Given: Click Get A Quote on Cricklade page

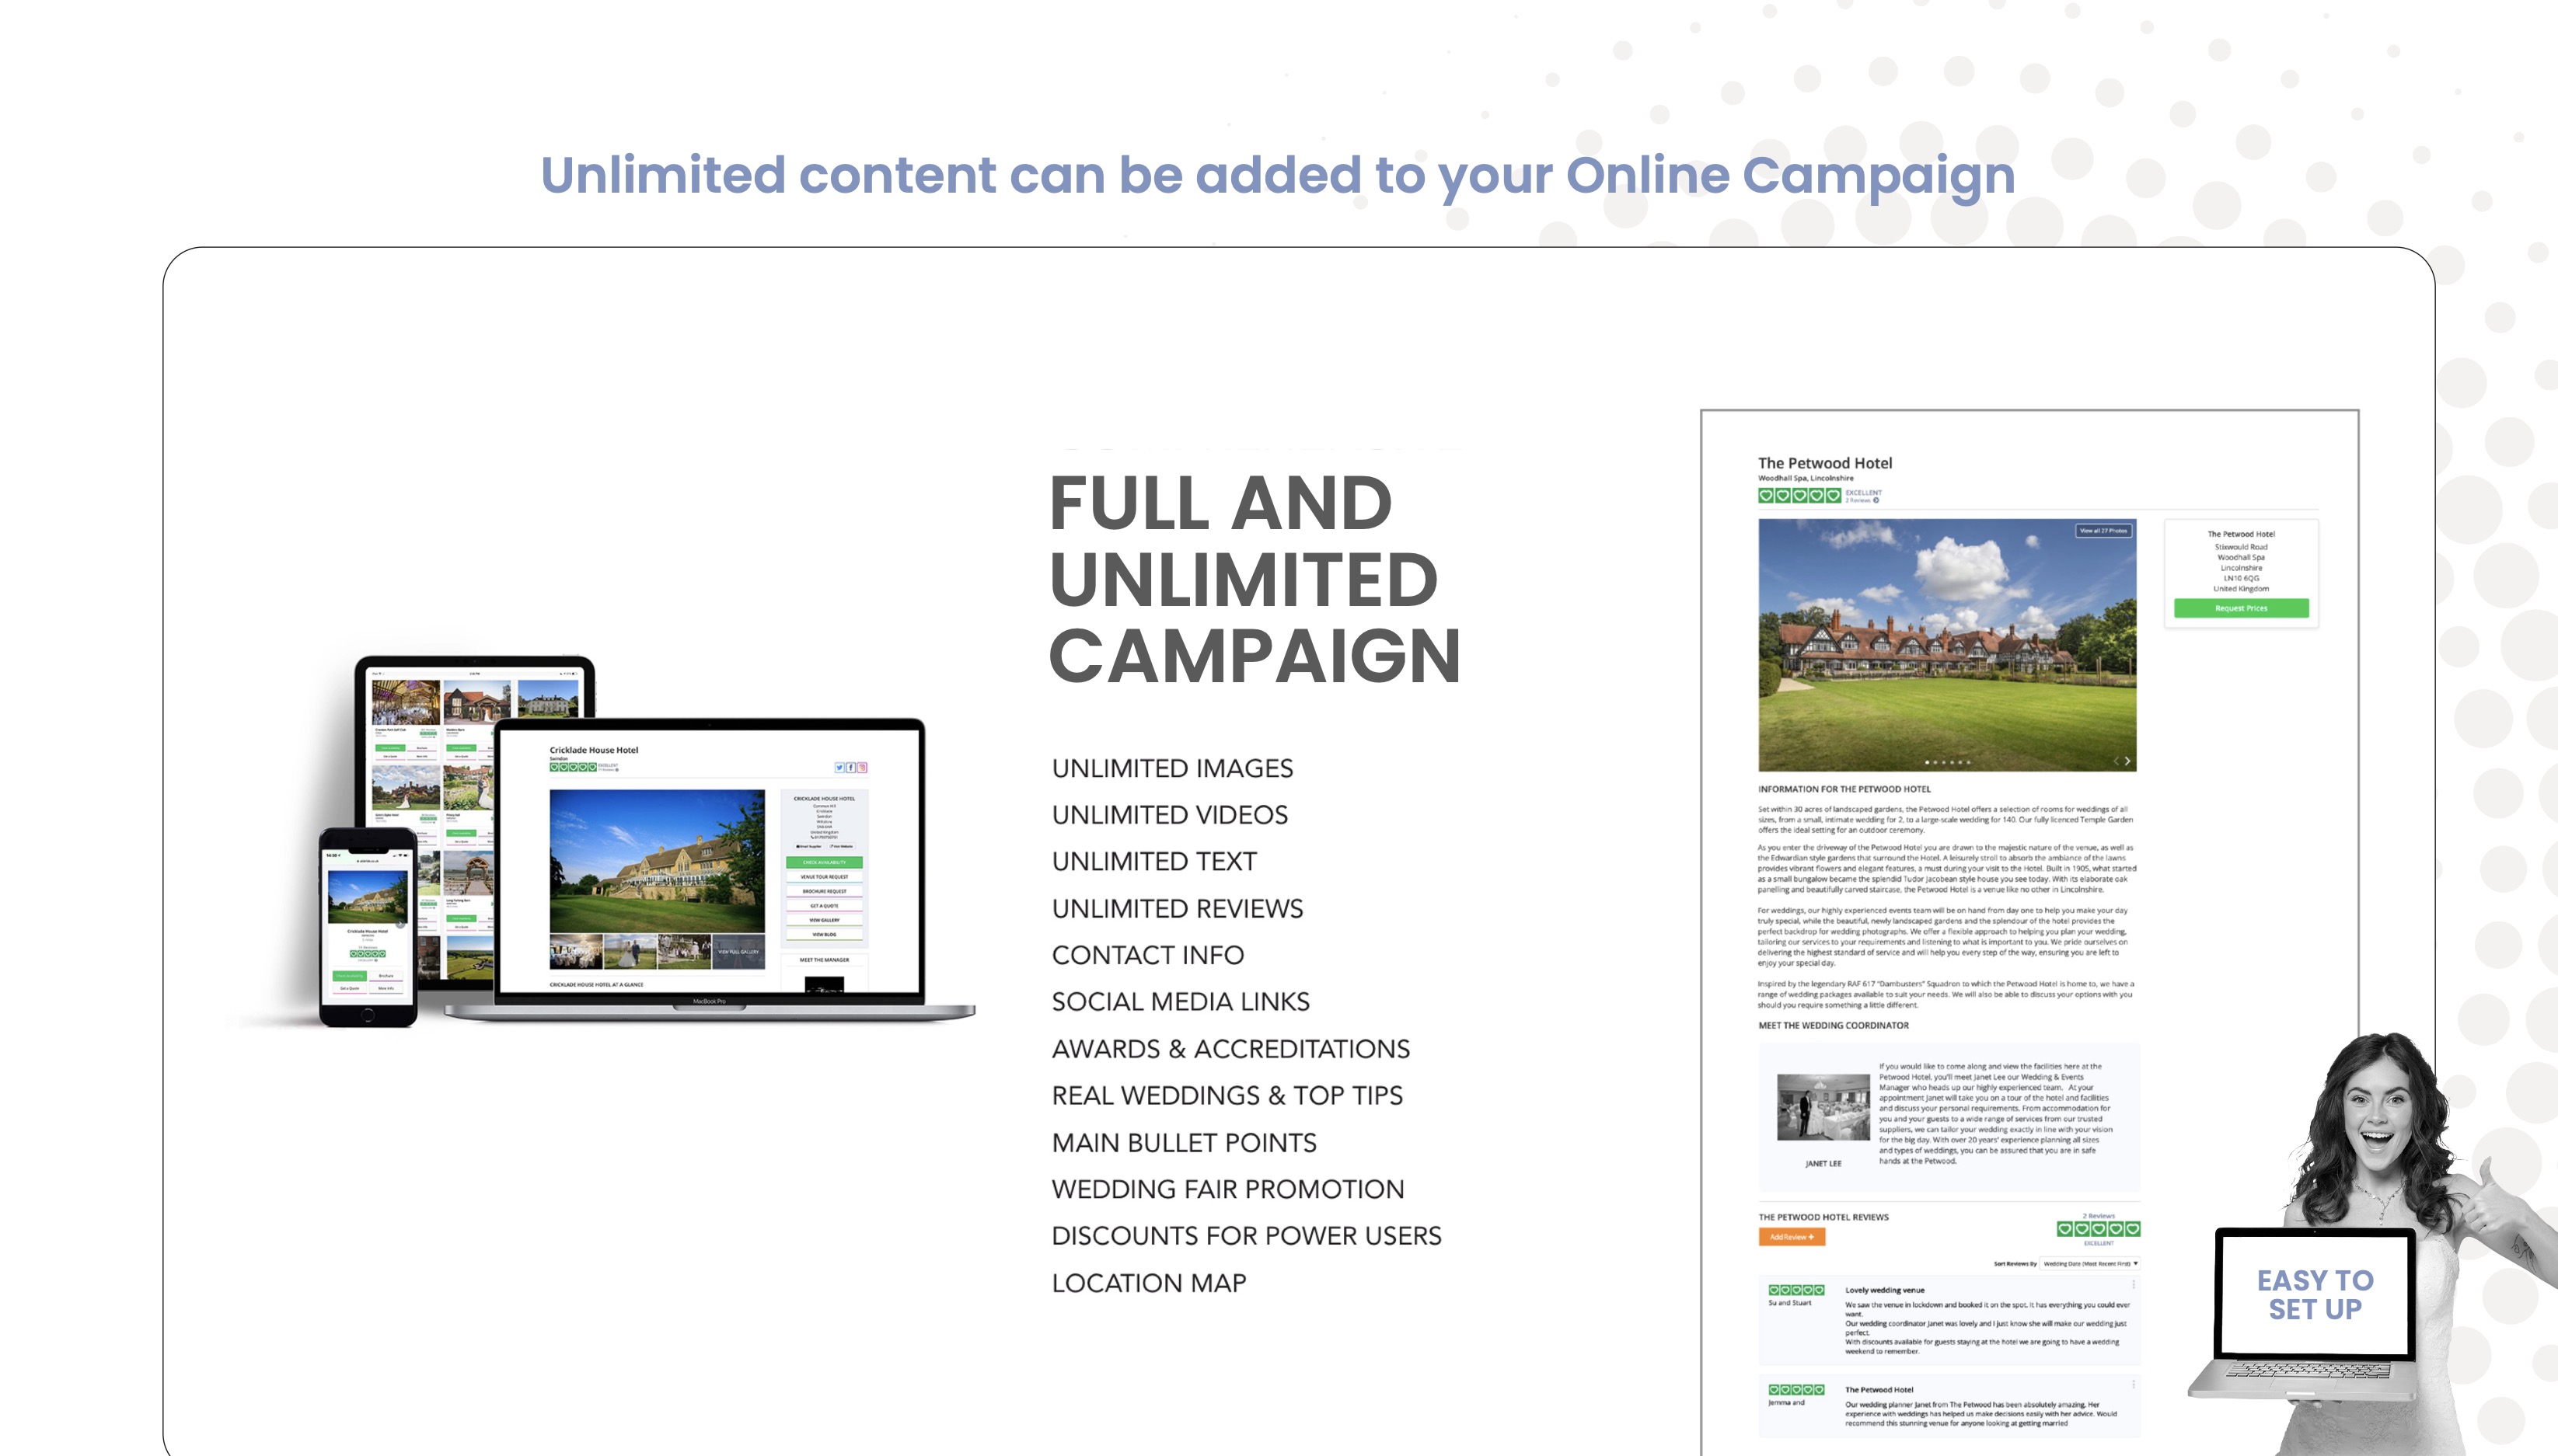Looking at the screenshot, I should point(825,906).
